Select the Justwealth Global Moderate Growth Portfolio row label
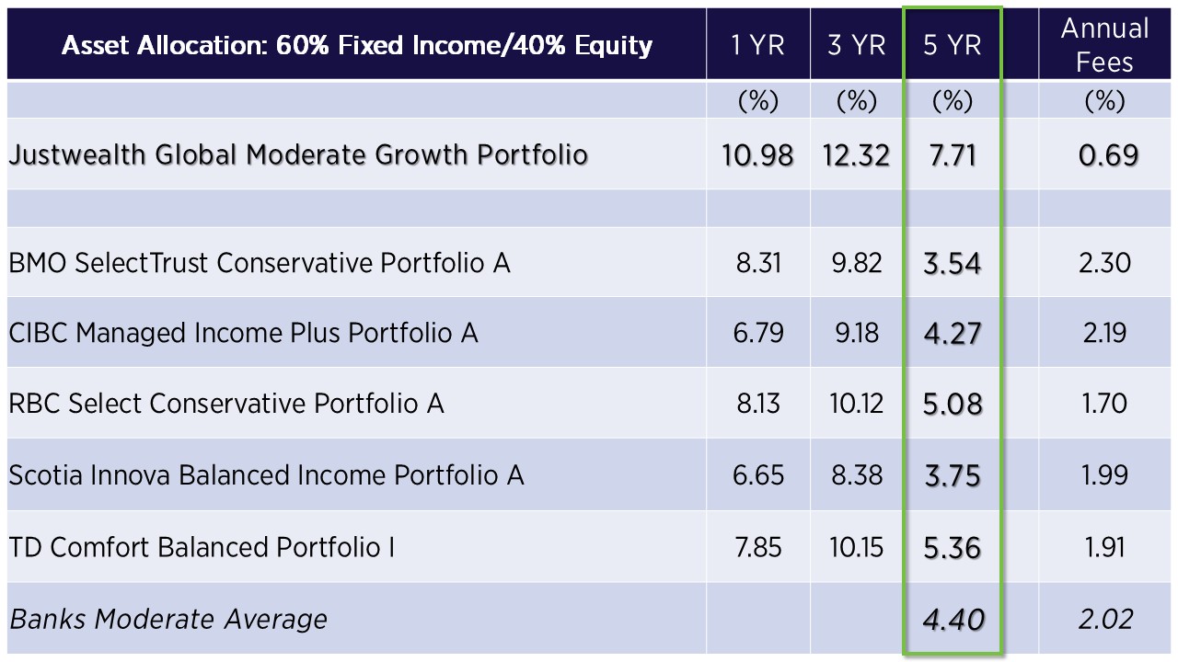 coord(298,154)
